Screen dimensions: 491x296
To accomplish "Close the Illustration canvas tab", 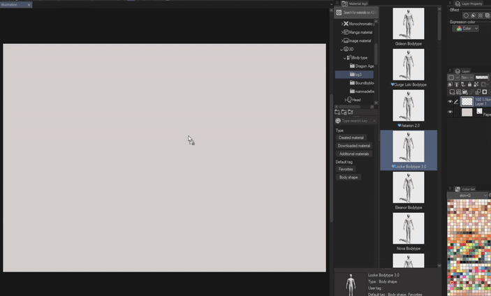I will (29, 5).
